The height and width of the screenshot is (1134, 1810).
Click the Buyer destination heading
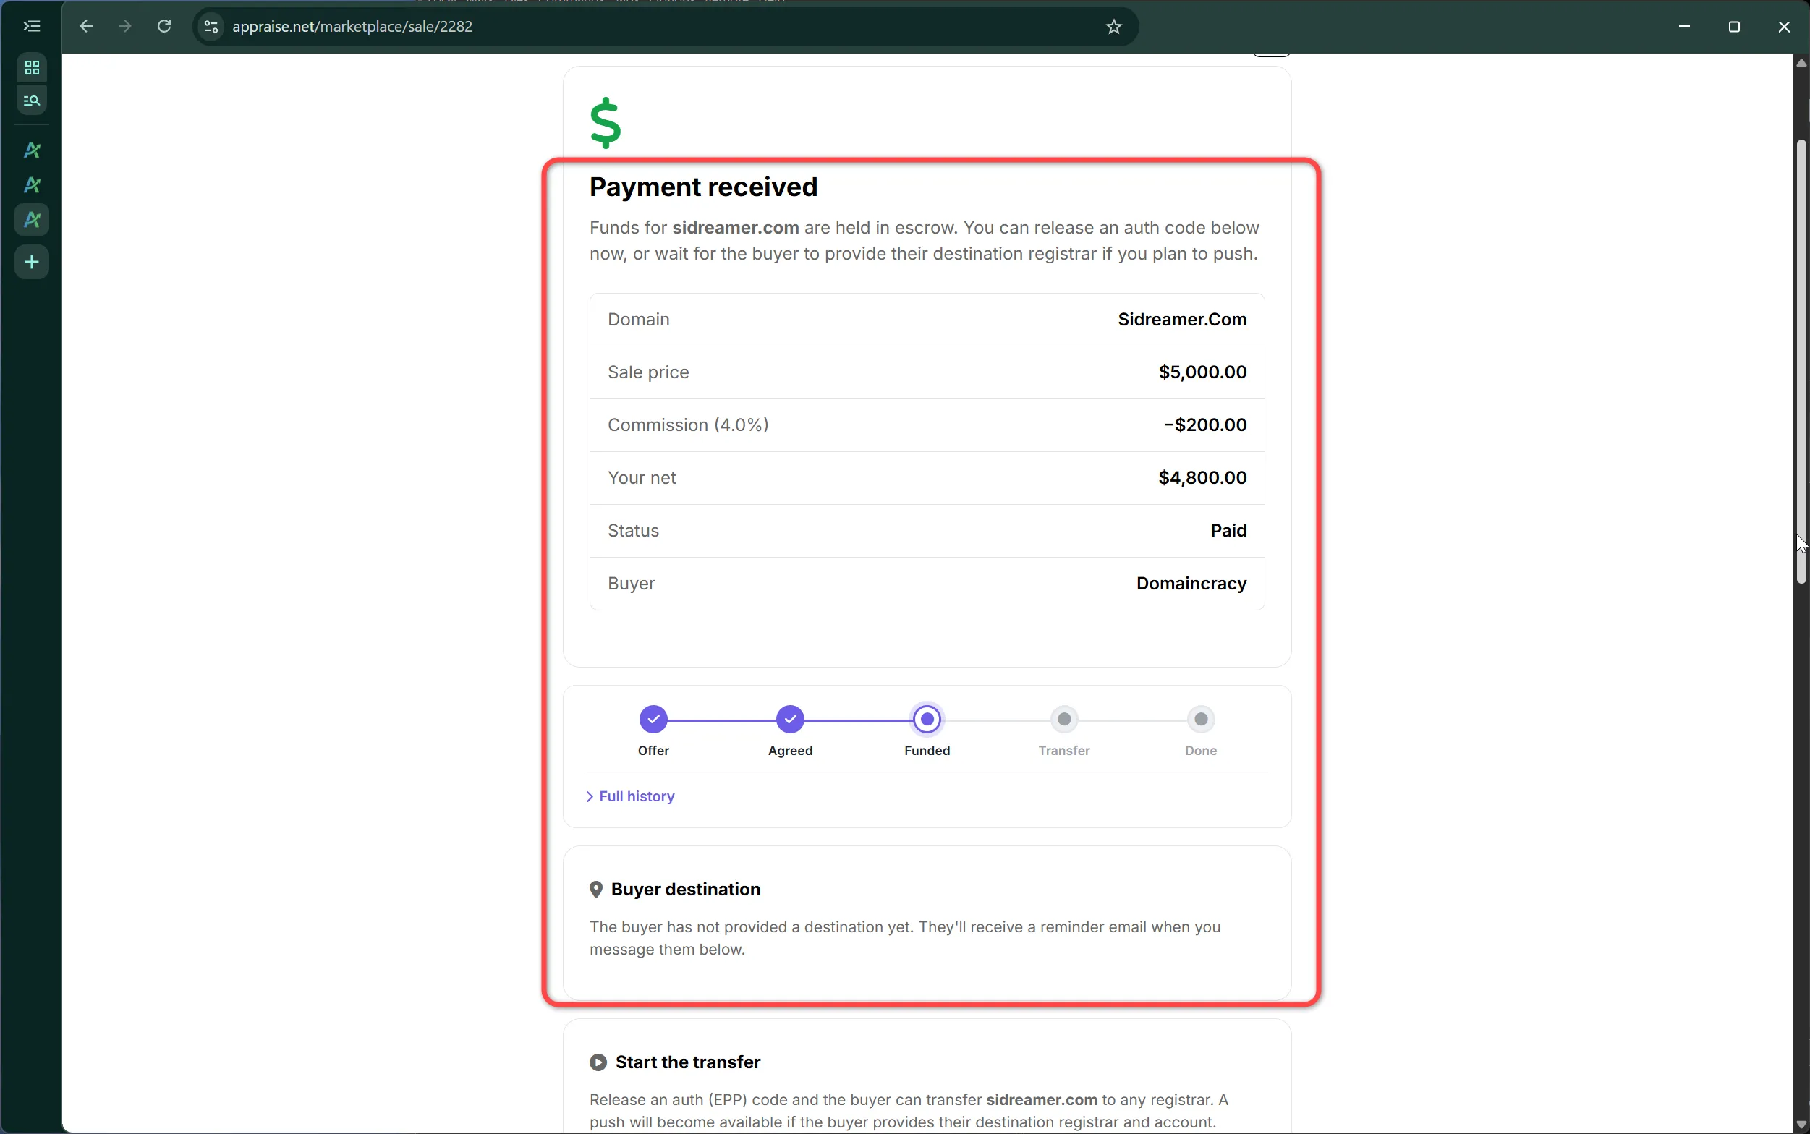pyautogui.click(x=686, y=890)
